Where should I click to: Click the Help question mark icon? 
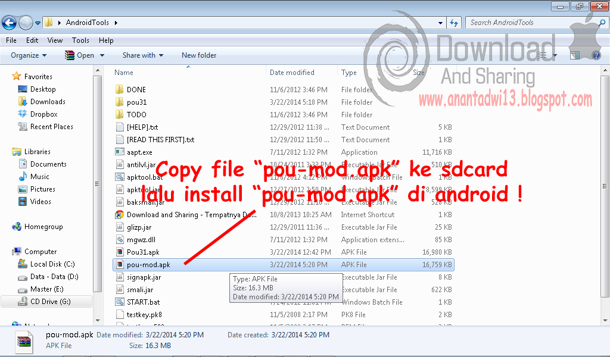click(596, 55)
